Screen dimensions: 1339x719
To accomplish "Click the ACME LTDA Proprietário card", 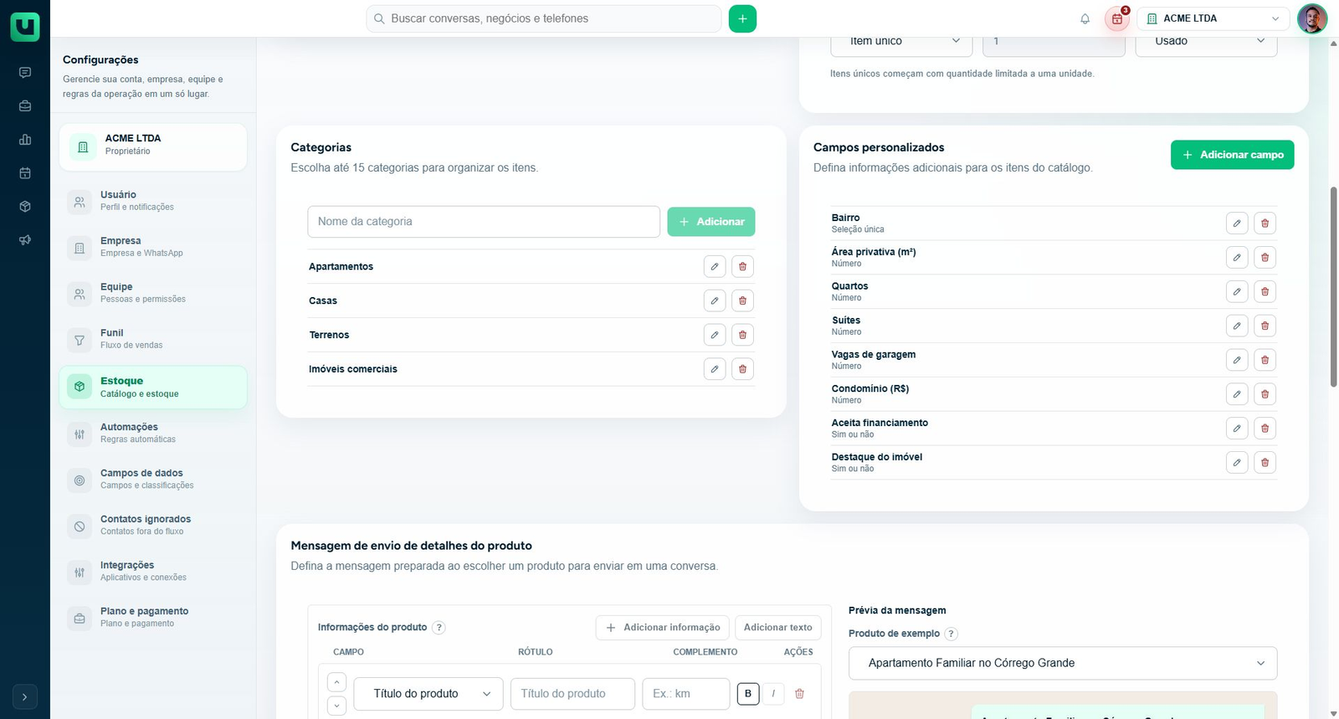I will point(153,146).
